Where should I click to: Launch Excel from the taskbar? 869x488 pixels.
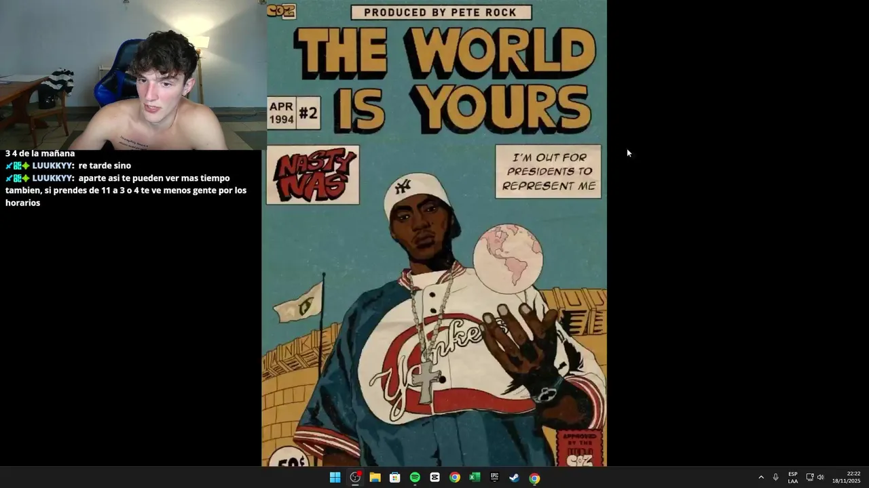point(475,478)
